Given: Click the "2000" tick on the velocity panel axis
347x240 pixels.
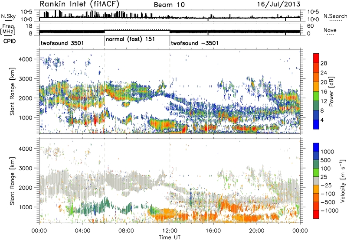Looking at the screenshot, I should (26, 188).
